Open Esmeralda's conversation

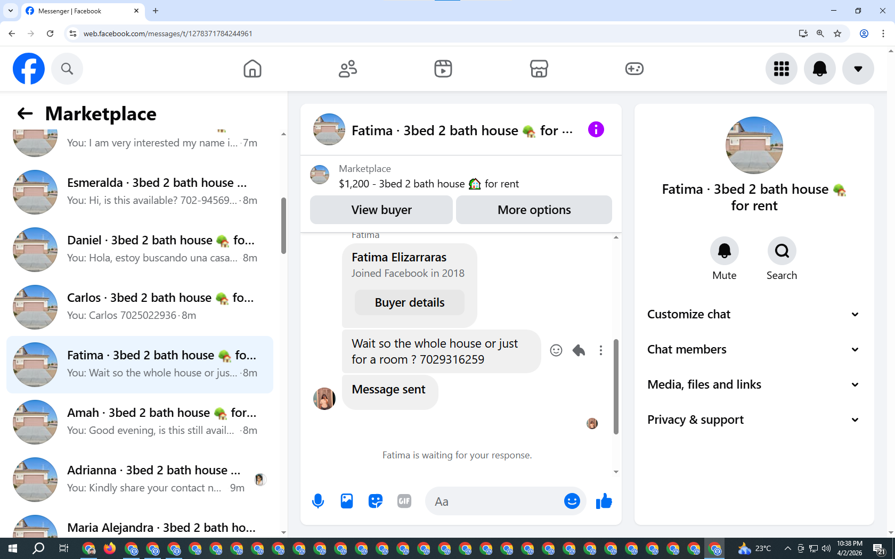[x=140, y=192]
